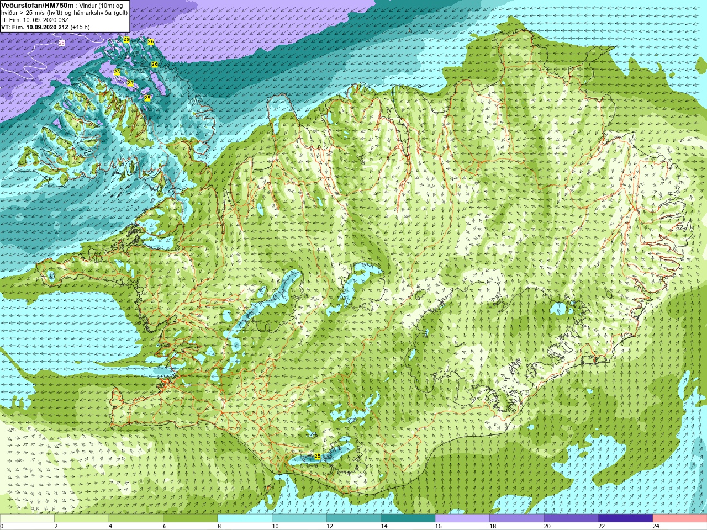Select the 8–10 light cyan legend swatch

pos(245,518)
